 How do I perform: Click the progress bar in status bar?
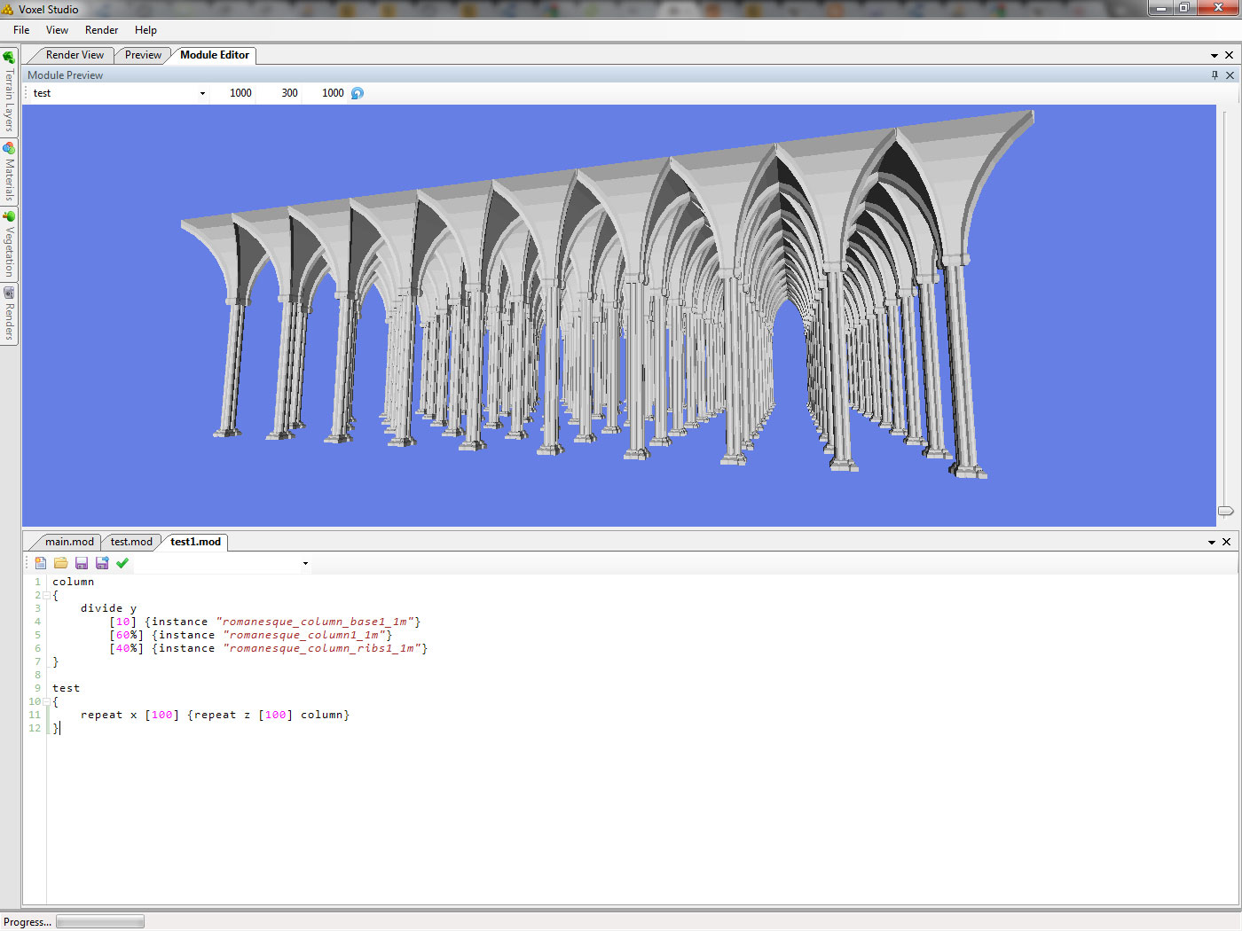[x=100, y=922]
